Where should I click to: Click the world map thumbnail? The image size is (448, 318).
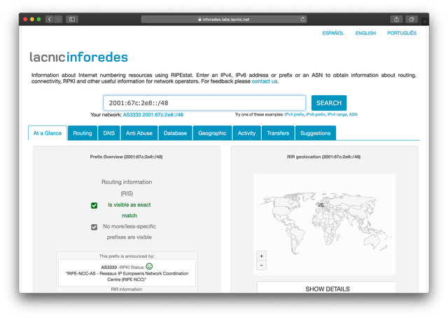[324, 224]
